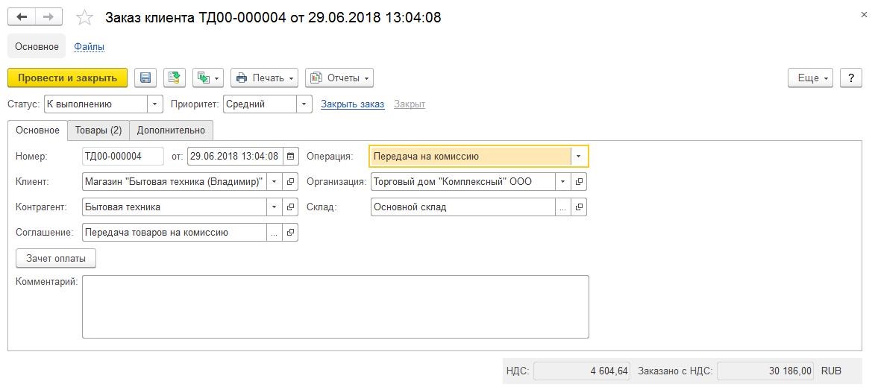875x390 pixels.
Task: Add document to favorites with star
Action: pos(85,17)
